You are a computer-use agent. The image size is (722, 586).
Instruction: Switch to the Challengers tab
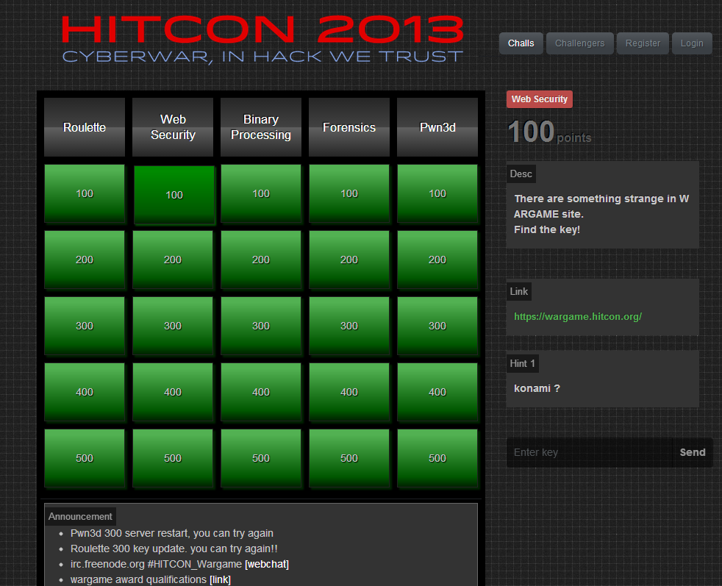pyautogui.click(x=579, y=43)
